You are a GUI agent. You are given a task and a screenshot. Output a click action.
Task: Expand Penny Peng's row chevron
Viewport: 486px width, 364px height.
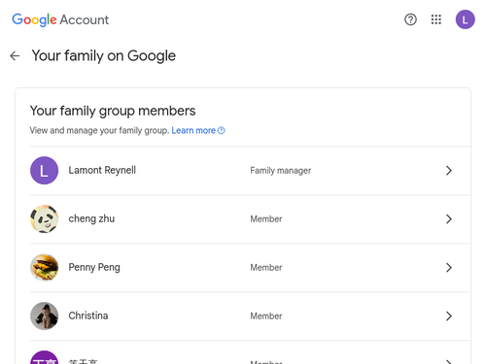click(x=449, y=268)
